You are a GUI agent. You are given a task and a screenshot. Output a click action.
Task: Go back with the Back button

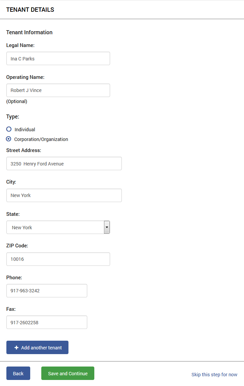pos(18,373)
